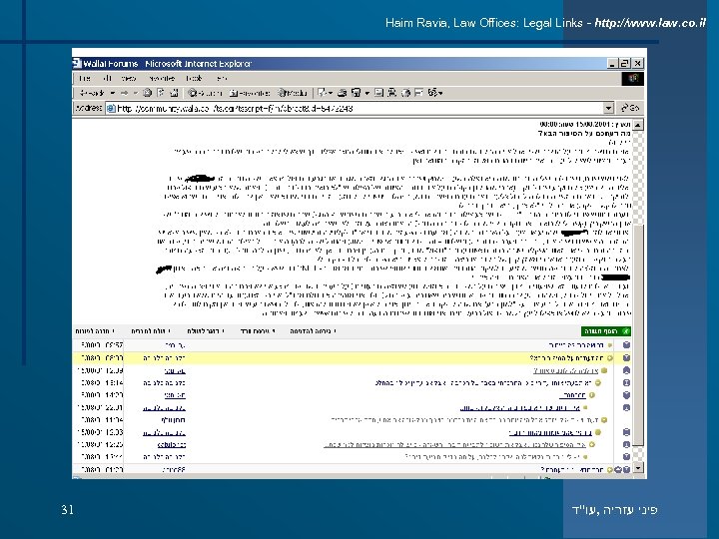Open the Favorites menu

162,79
